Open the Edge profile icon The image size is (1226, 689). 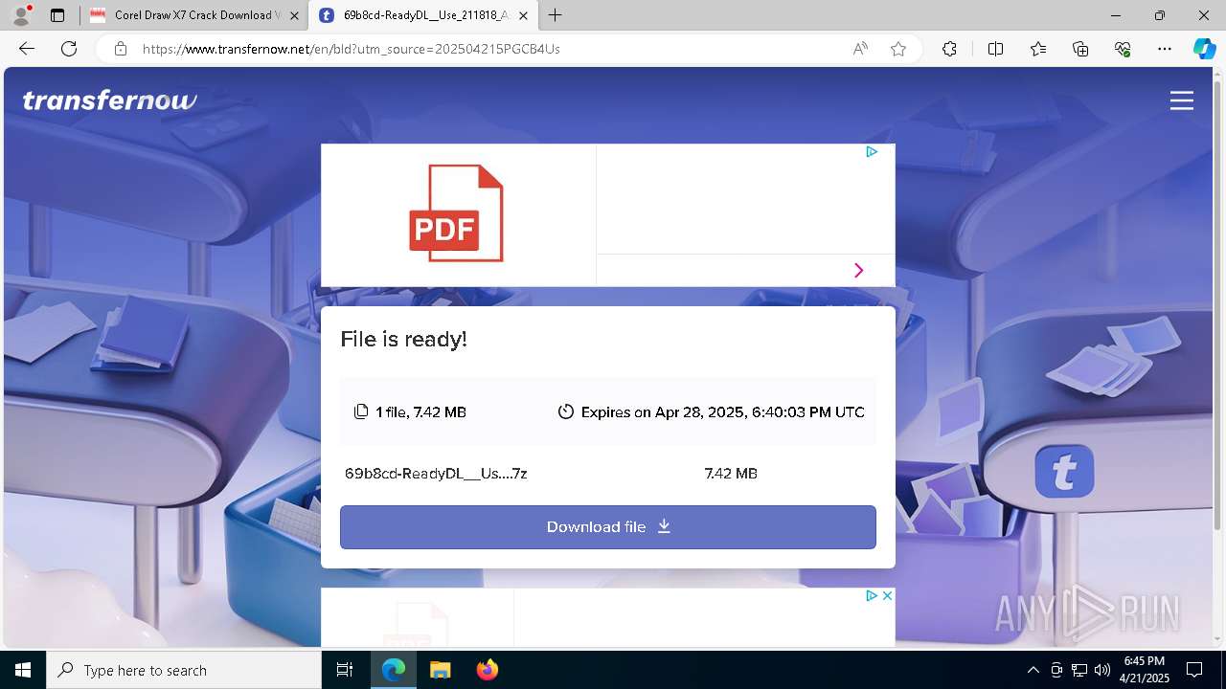tap(21, 15)
